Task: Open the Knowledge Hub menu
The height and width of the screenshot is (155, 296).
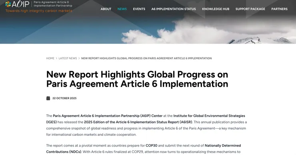Action: 216,9
